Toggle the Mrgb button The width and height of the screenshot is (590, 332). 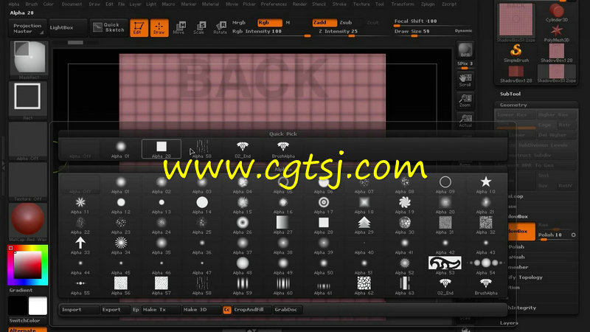239,23
